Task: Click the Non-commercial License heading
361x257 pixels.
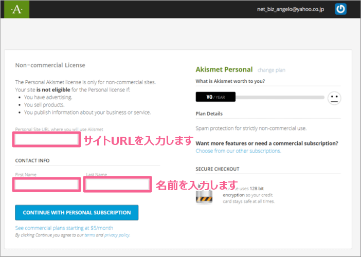Action: pyautogui.click(x=50, y=65)
